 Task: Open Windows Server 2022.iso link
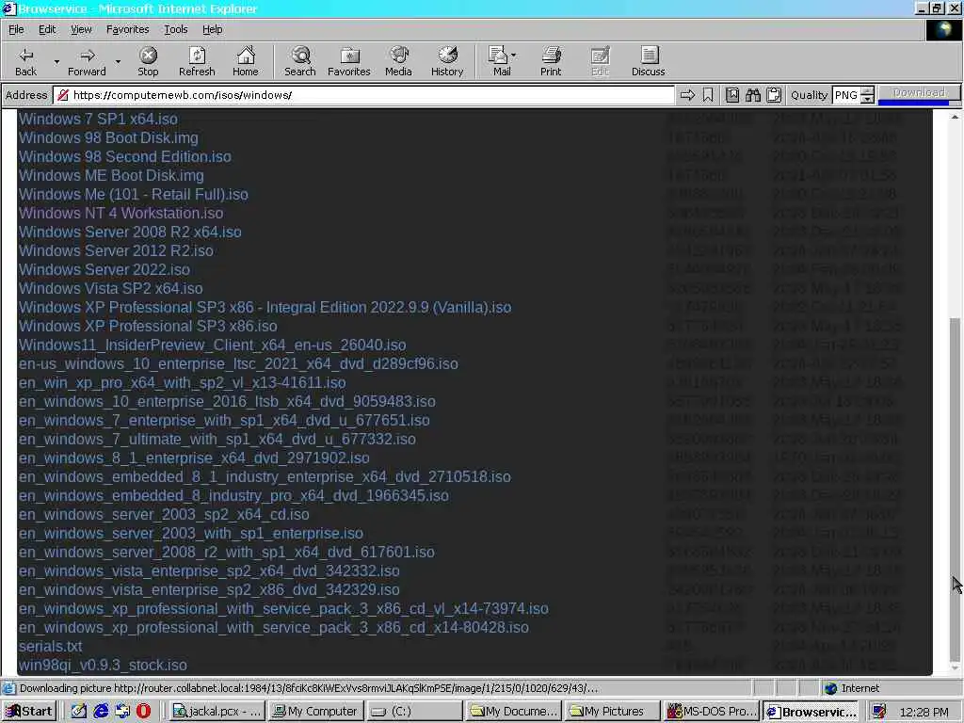(x=104, y=270)
